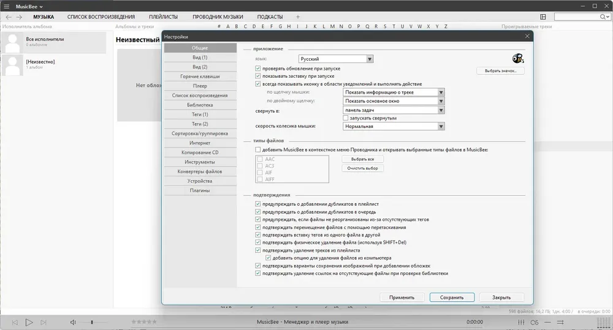Open the hamburger menu next to MusicBee
Screen dimensions: 613x330
pyautogui.click(x=6, y=6)
